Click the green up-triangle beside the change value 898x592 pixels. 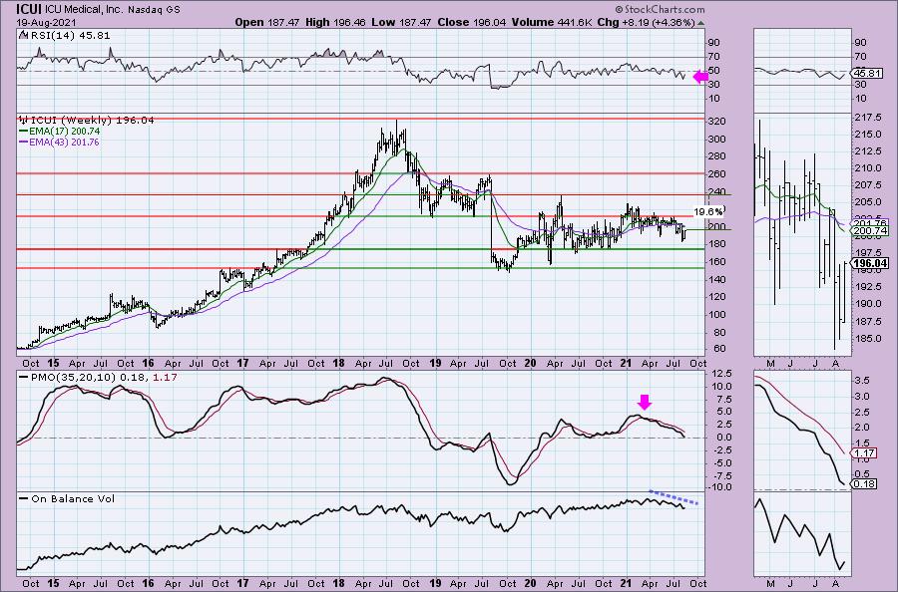(x=701, y=24)
